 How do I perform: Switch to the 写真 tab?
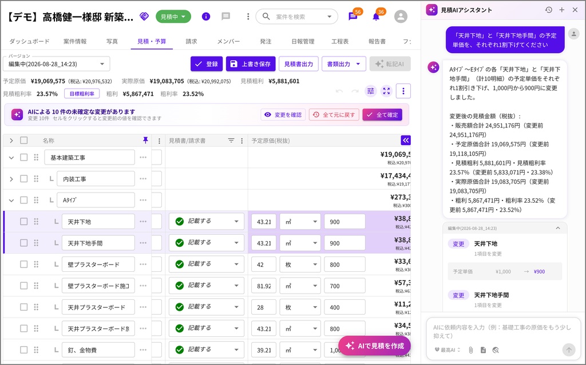pyautogui.click(x=112, y=42)
